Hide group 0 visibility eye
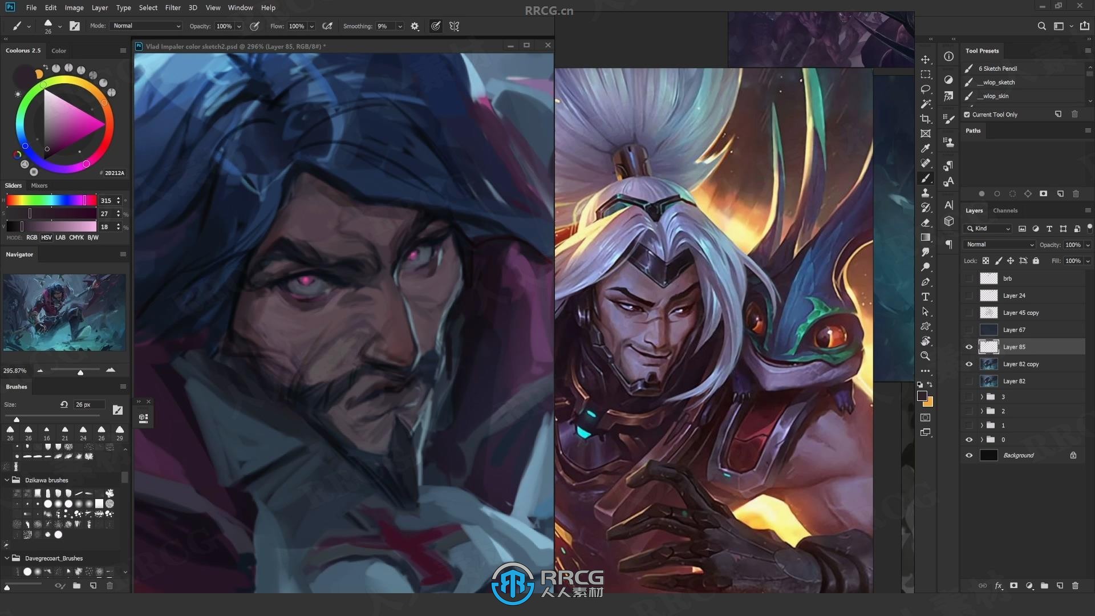This screenshot has width=1095, height=616. click(969, 440)
